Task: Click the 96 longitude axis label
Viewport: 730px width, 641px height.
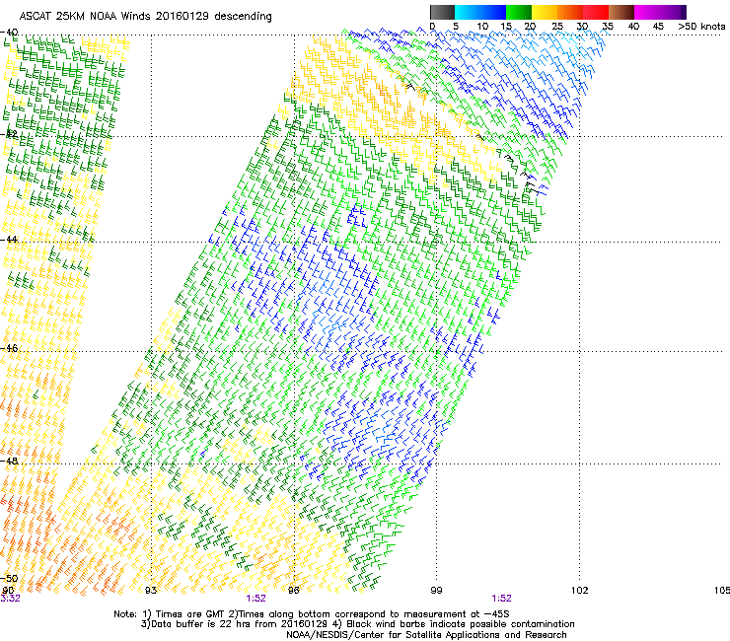Action: point(293,591)
